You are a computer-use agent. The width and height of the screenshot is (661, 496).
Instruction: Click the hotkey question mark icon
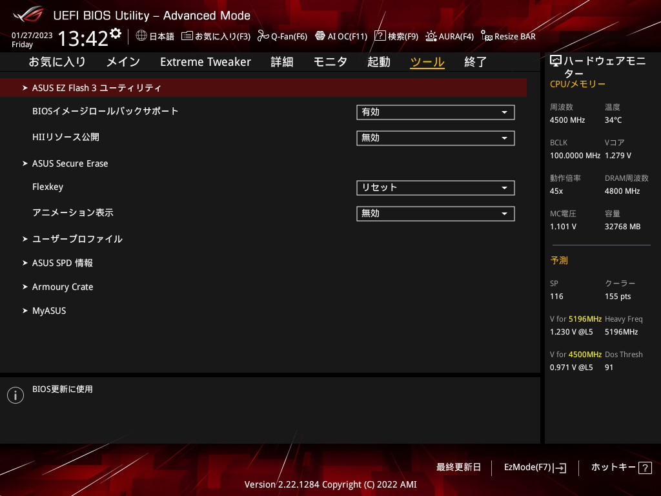pyautogui.click(x=645, y=468)
